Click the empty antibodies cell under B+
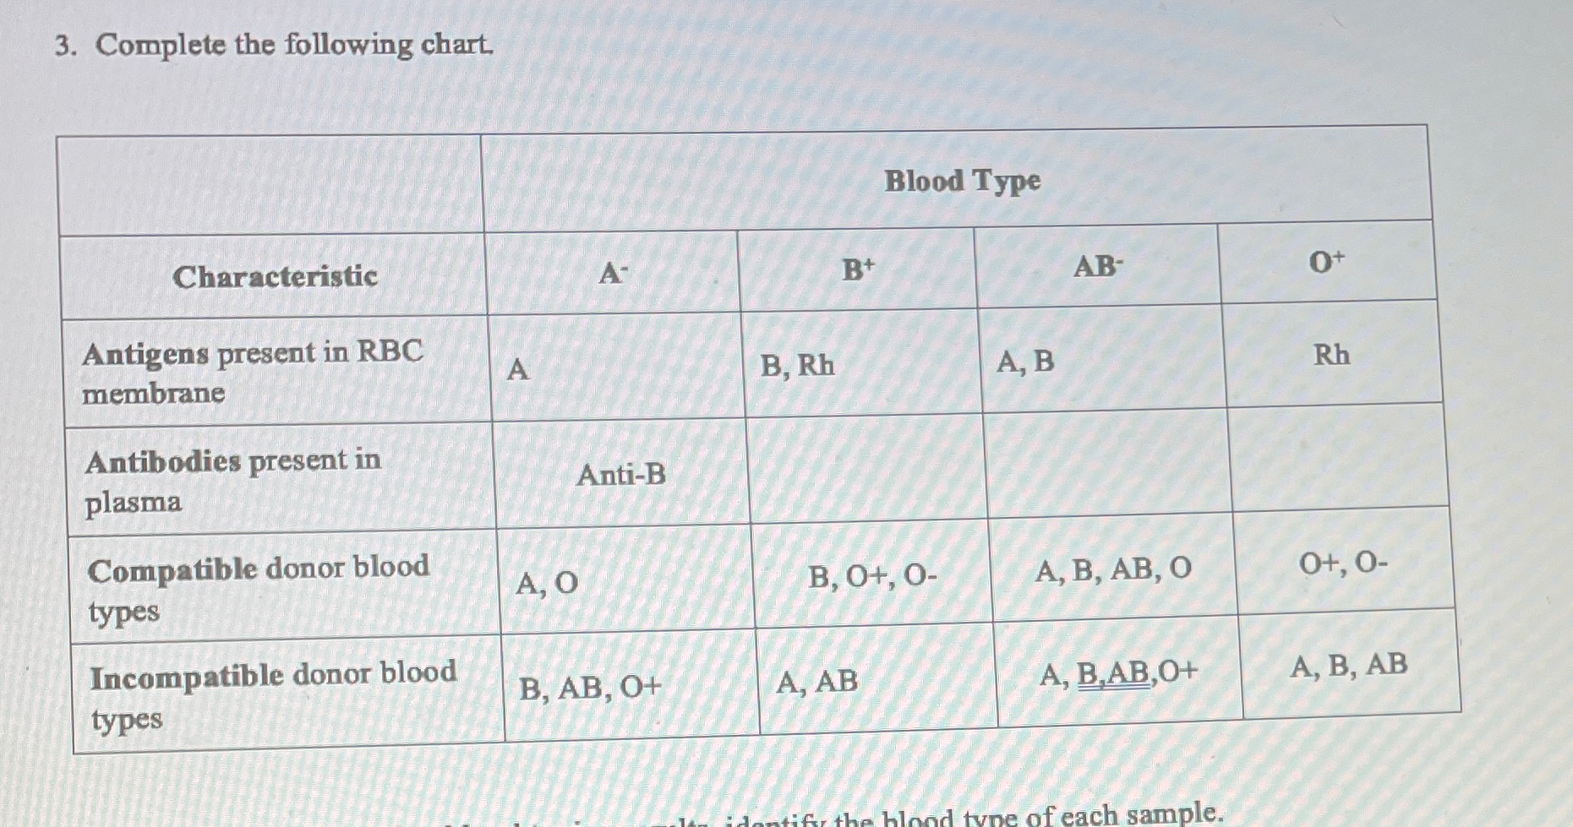1573x827 pixels. tap(866, 468)
